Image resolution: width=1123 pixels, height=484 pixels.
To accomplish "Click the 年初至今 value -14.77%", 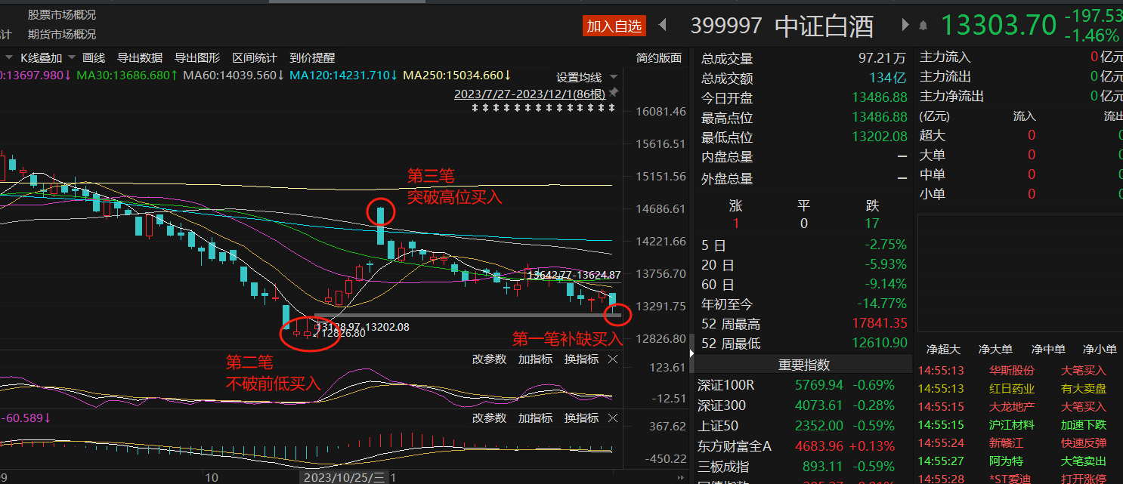I will click(880, 304).
